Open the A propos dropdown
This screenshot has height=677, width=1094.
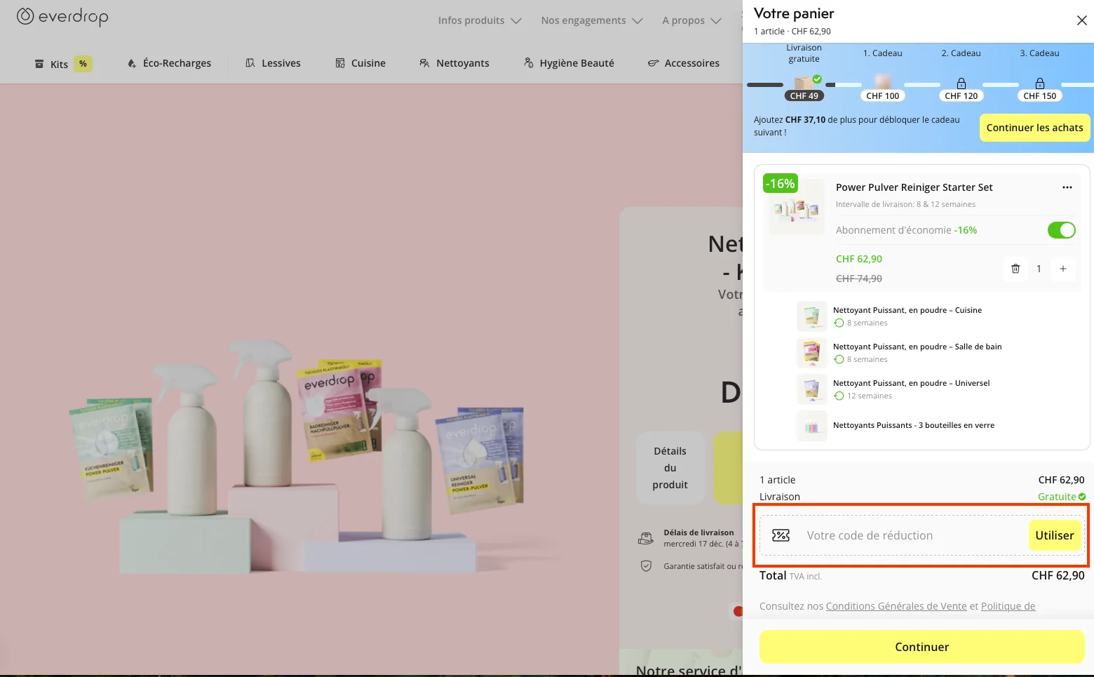[691, 20]
